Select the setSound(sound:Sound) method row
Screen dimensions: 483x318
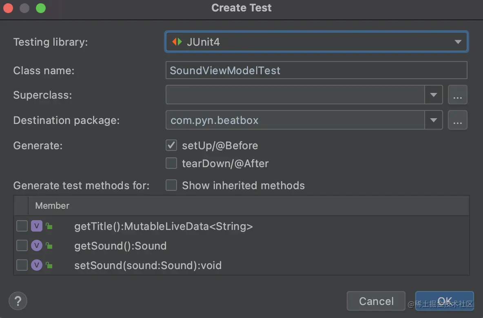coord(148,265)
